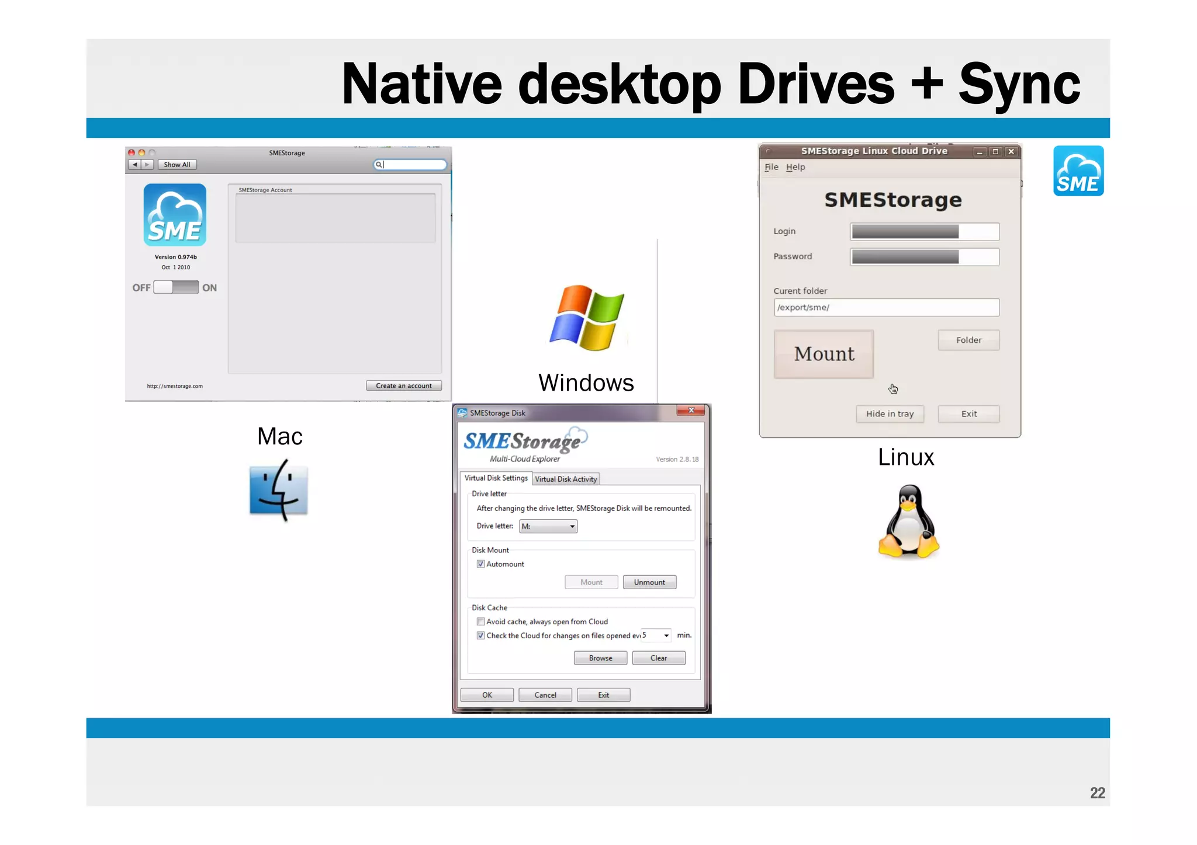
Task: Click the red close dot on Mac window
Action: pyautogui.click(x=132, y=153)
